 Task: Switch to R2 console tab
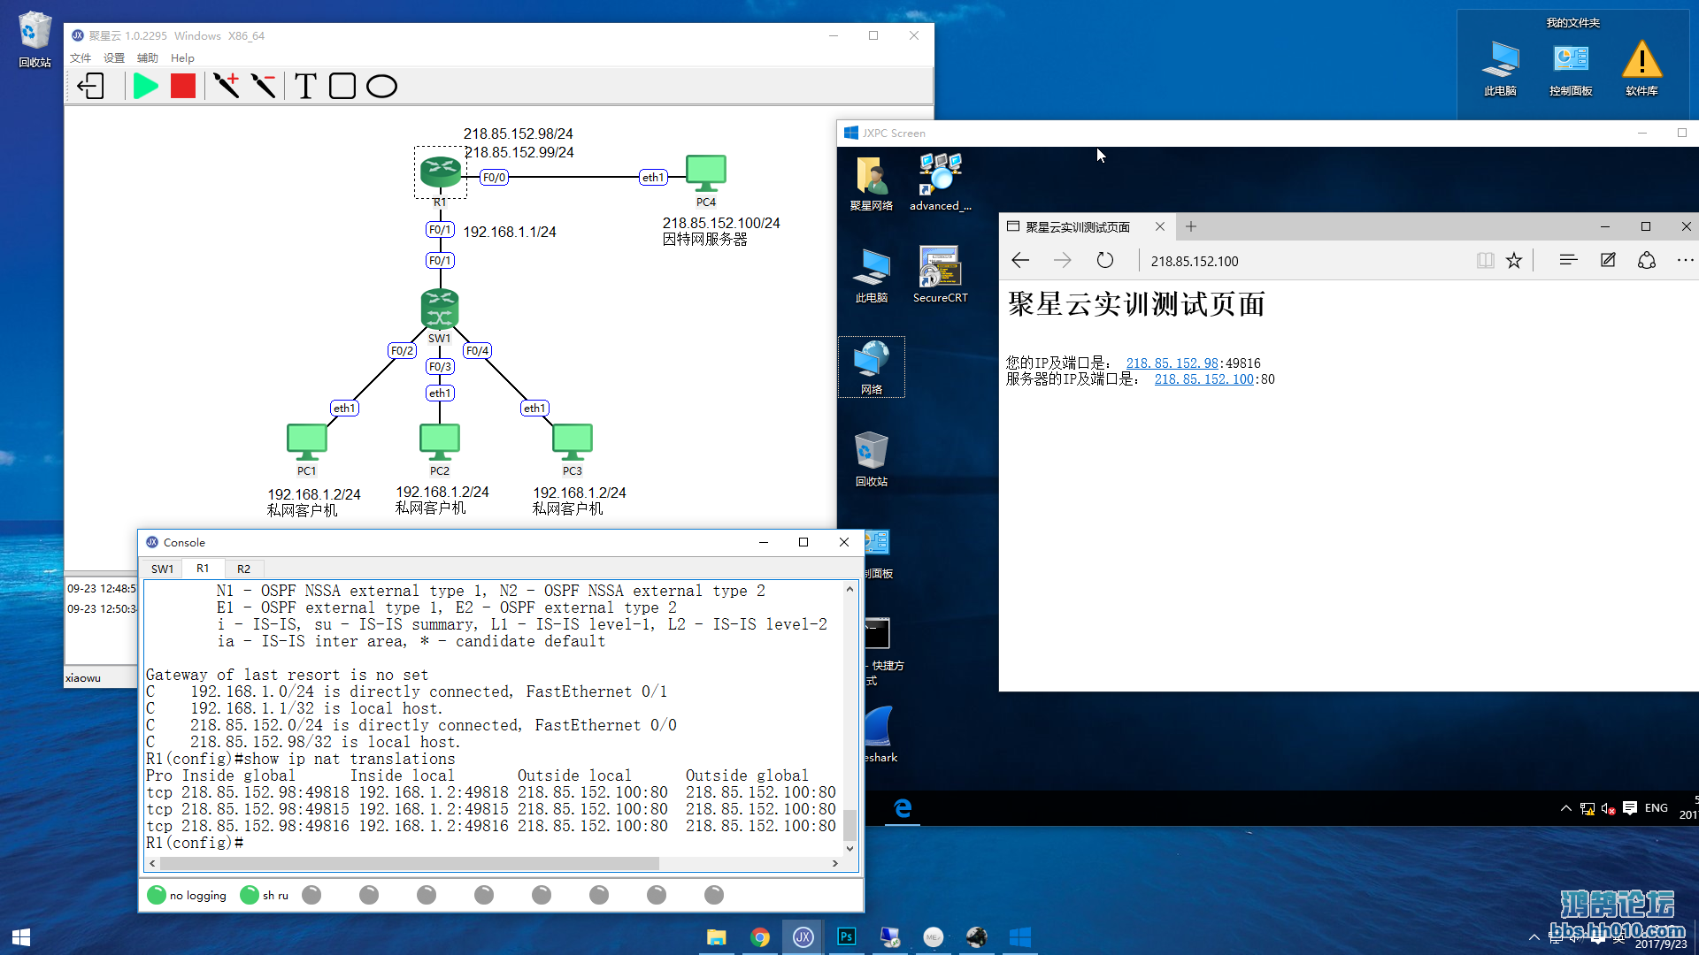coord(243,569)
